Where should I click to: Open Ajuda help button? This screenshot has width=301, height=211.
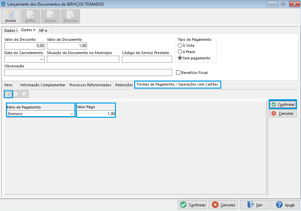[x=285, y=205]
